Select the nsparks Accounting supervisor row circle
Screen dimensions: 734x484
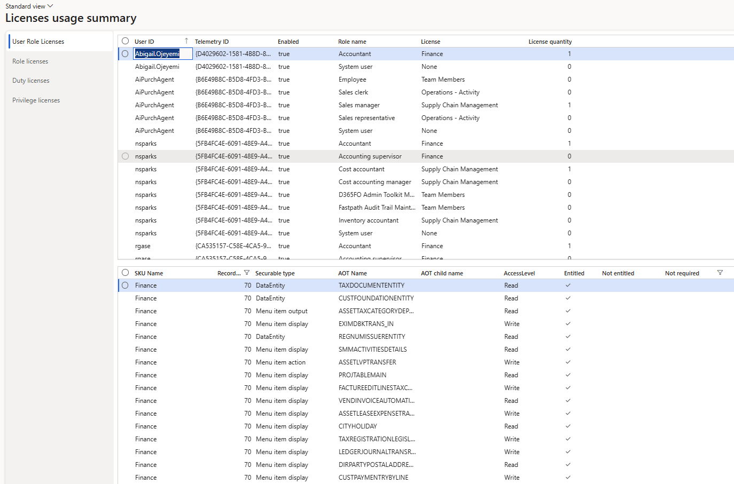(x=126, y=156)
